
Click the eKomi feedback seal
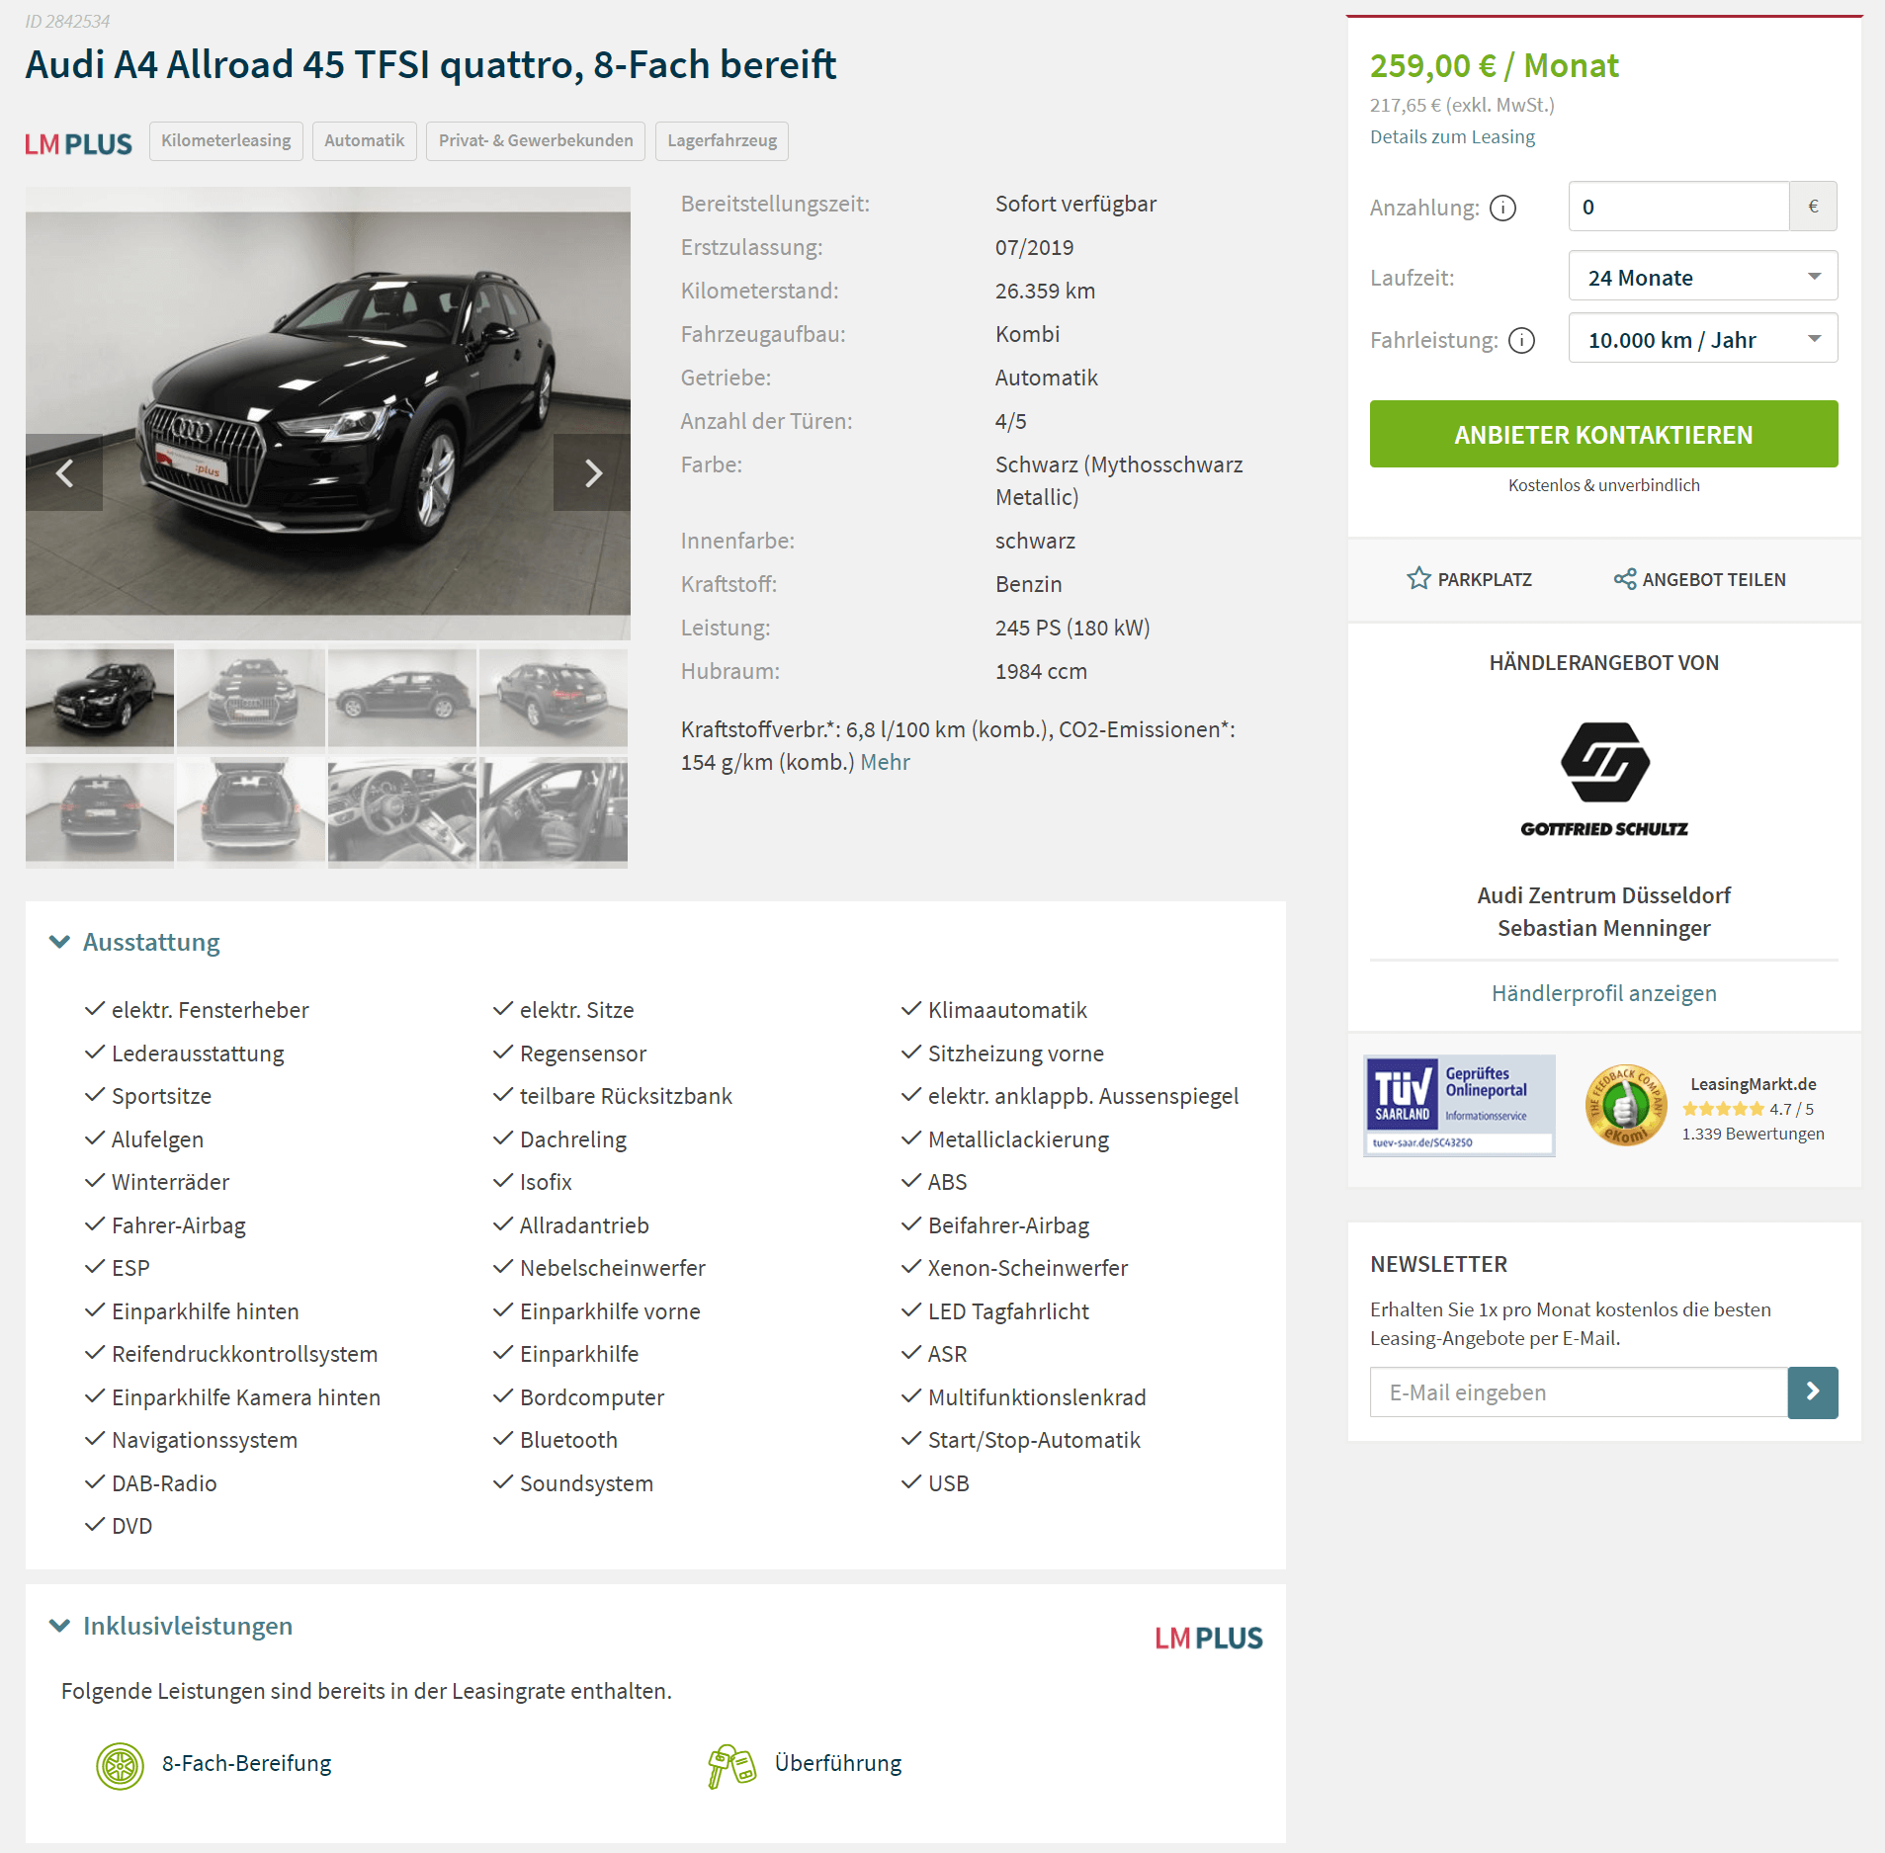click(x=1626, y=1106)
